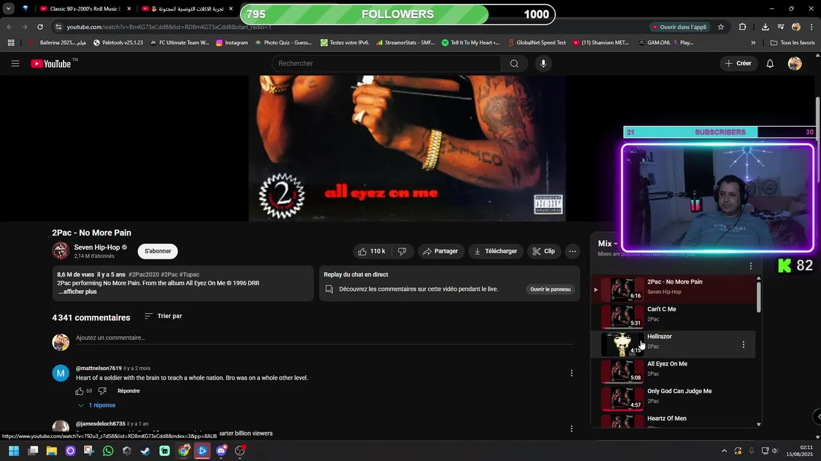Expand description with ...afficher plus
The width and height of the screenshot is (821, 461).
tap(78, 292)
